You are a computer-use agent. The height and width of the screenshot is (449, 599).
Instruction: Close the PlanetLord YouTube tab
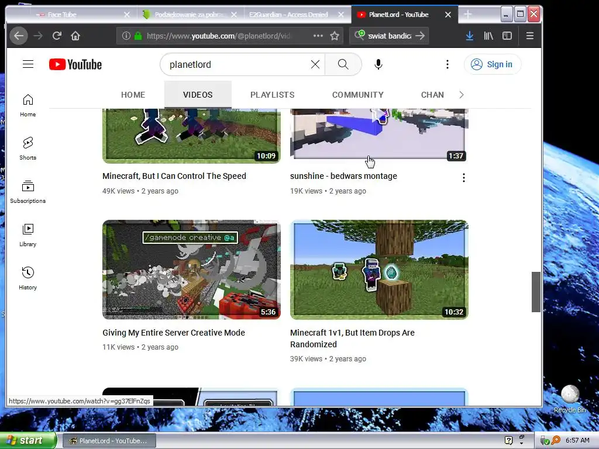tap(448, 15)
